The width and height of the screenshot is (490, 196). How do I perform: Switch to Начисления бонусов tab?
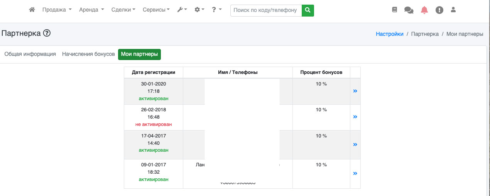point(88,54)
